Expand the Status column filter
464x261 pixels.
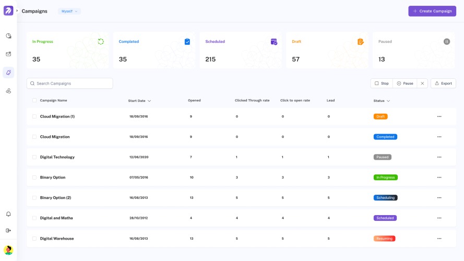point(388,101)
